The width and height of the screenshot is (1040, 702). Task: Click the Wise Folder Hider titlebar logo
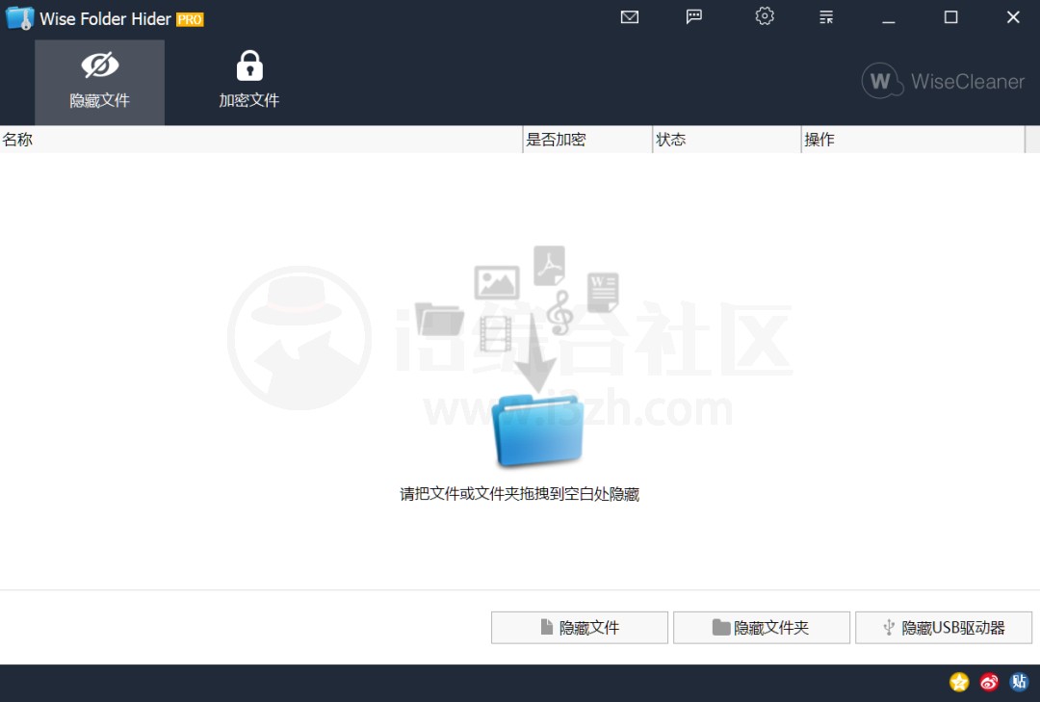17,17
